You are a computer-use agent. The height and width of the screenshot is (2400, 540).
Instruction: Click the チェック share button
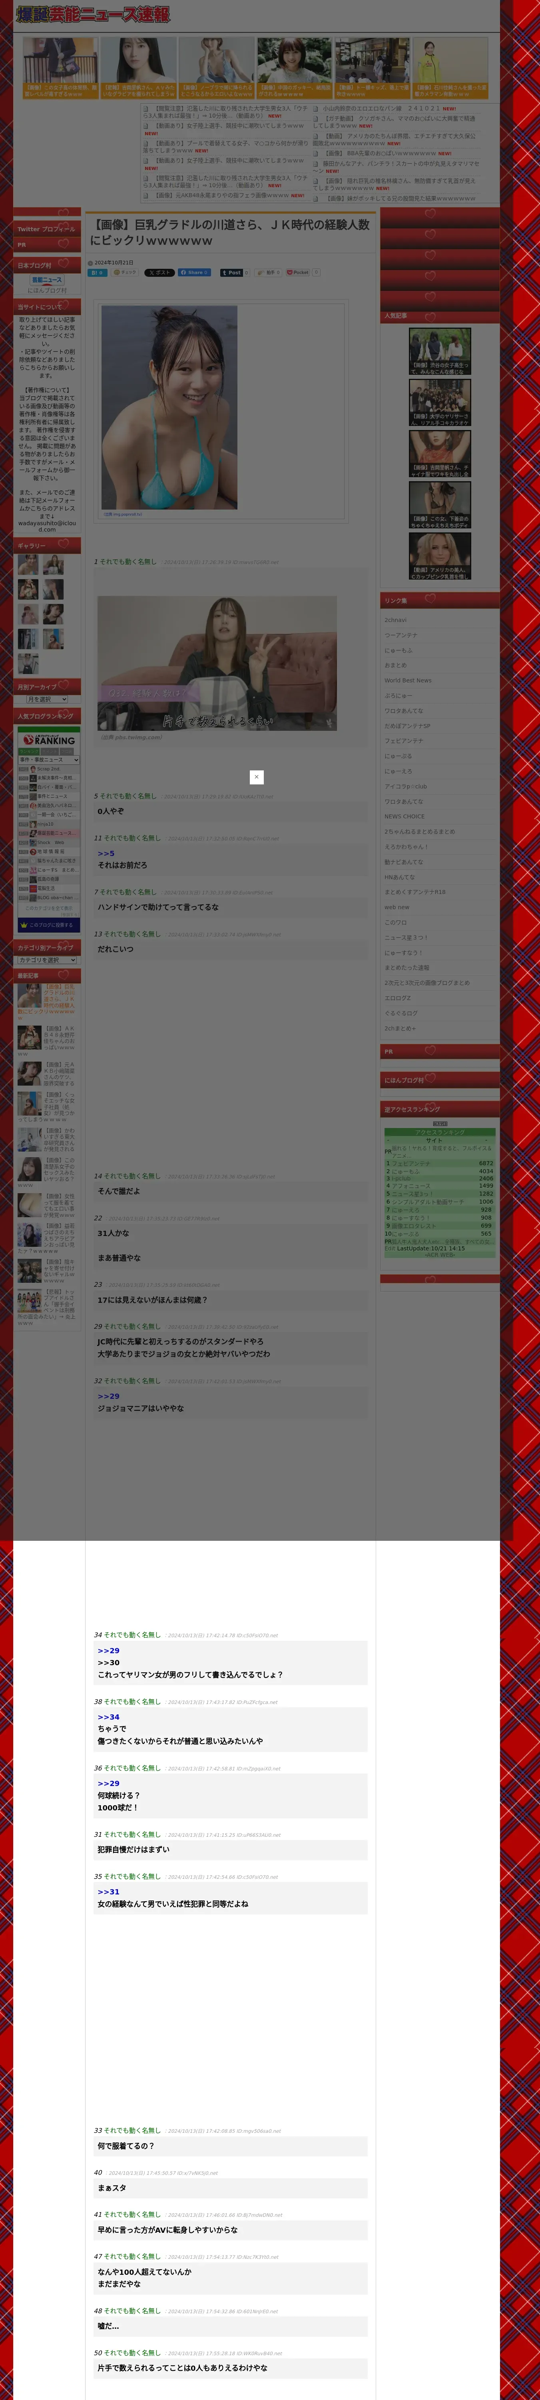click(125, 272)
